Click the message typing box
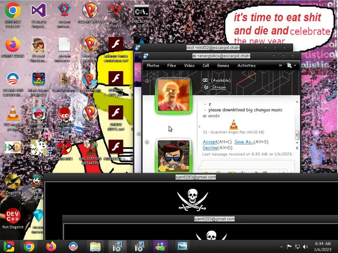338x253 pixels. (248, 165)
